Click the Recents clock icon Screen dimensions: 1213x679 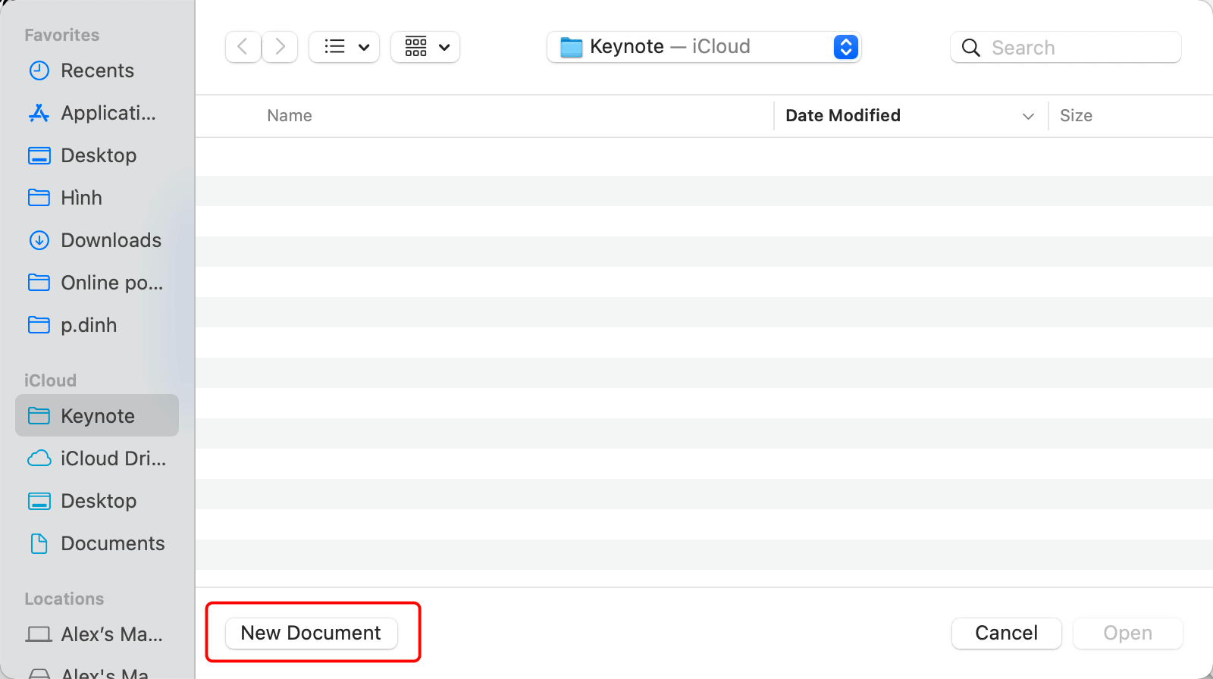(x=39, y=70)
